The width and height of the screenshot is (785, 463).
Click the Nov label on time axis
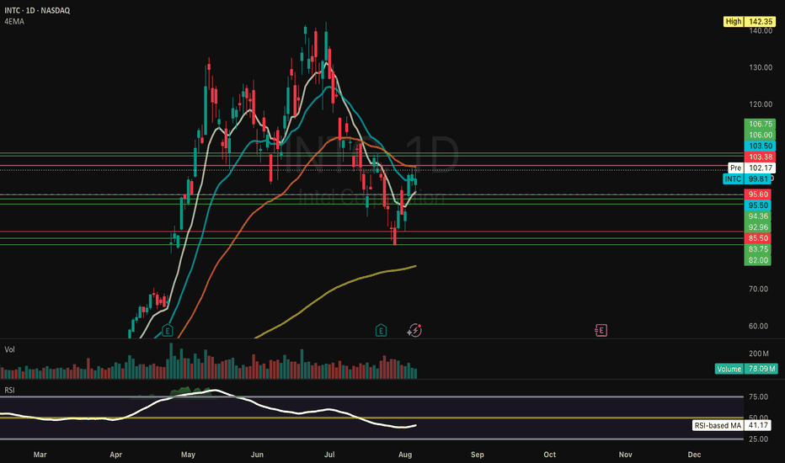point(625,455)
